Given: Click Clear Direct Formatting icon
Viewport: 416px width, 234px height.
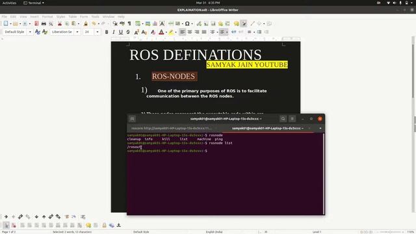Looking at the screenshot, I should tap(153, 32).
